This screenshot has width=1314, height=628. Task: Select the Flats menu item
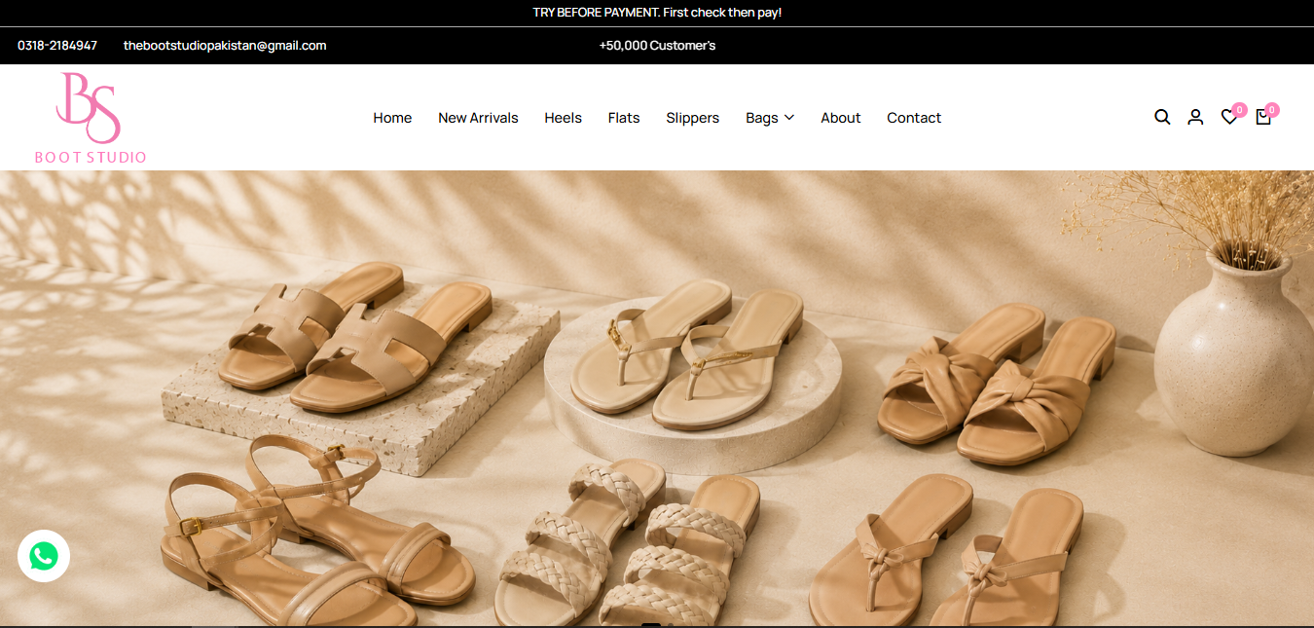624,118
